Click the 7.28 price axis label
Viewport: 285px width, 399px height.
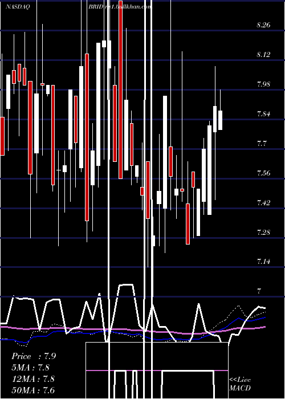(x=263, y=232)
